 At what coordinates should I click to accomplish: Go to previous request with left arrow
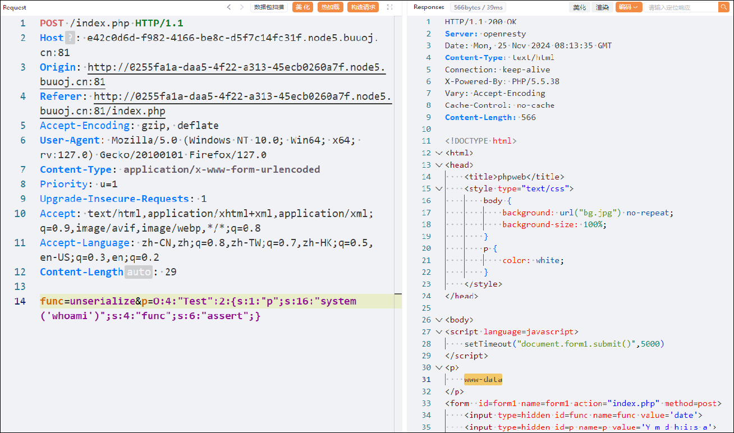pyautogui.click(x=229, y=7)
